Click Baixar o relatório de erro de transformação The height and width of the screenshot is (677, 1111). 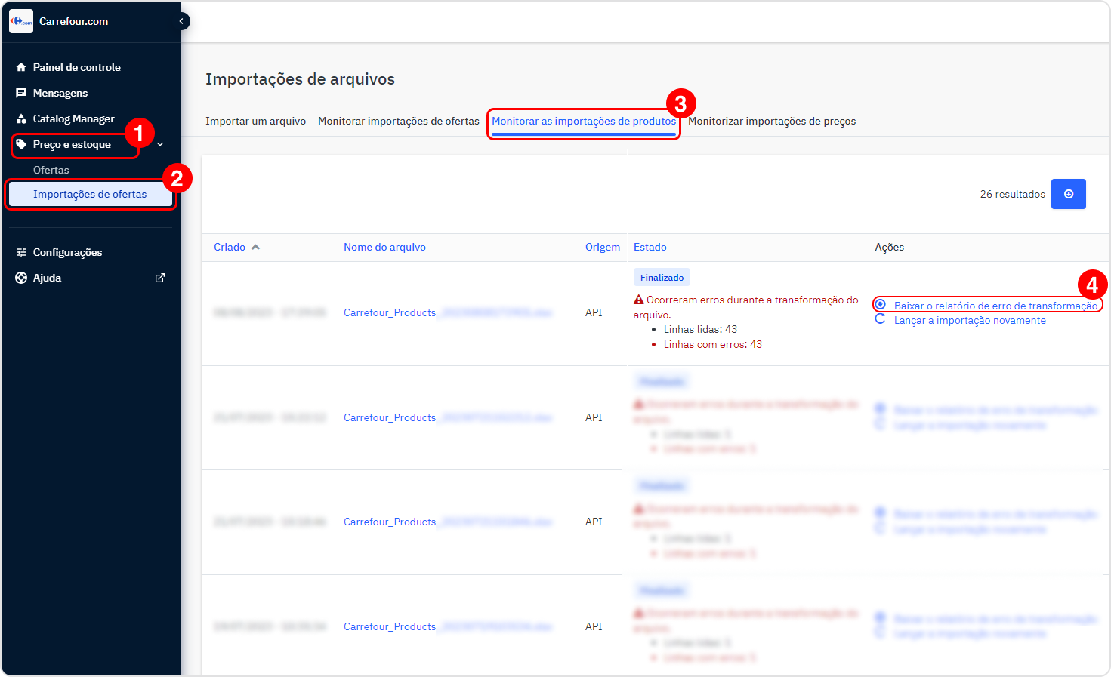[995, 306]
